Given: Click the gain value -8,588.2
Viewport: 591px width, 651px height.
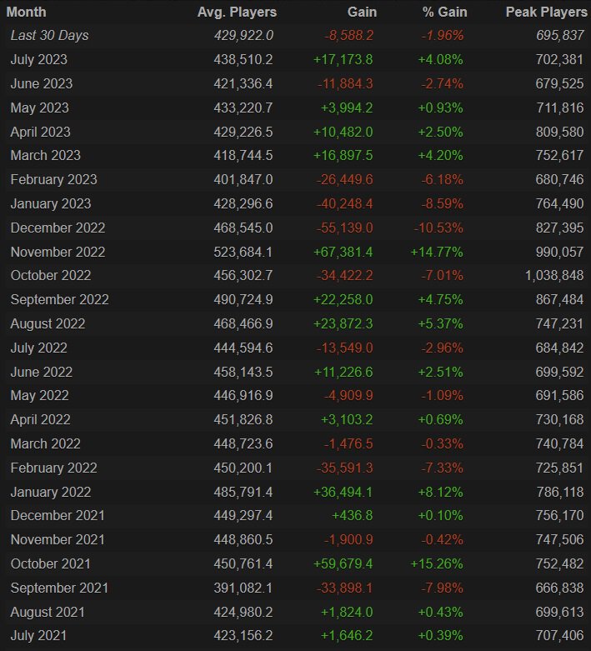Looking at the screenshot, I should 349,36.
